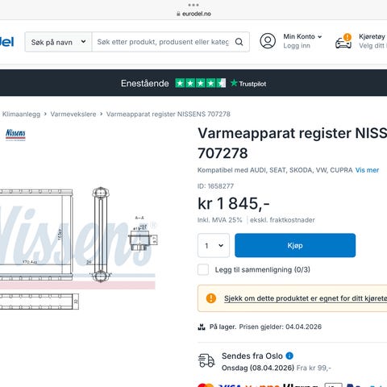Open the Søk på navn dropdown
Image resolution: width=387 pixels, height=387 pixels.
[x=58, y=42]
